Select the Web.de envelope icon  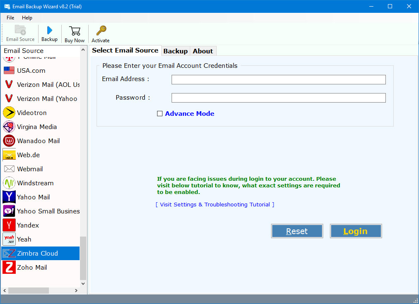pos(9,155)
